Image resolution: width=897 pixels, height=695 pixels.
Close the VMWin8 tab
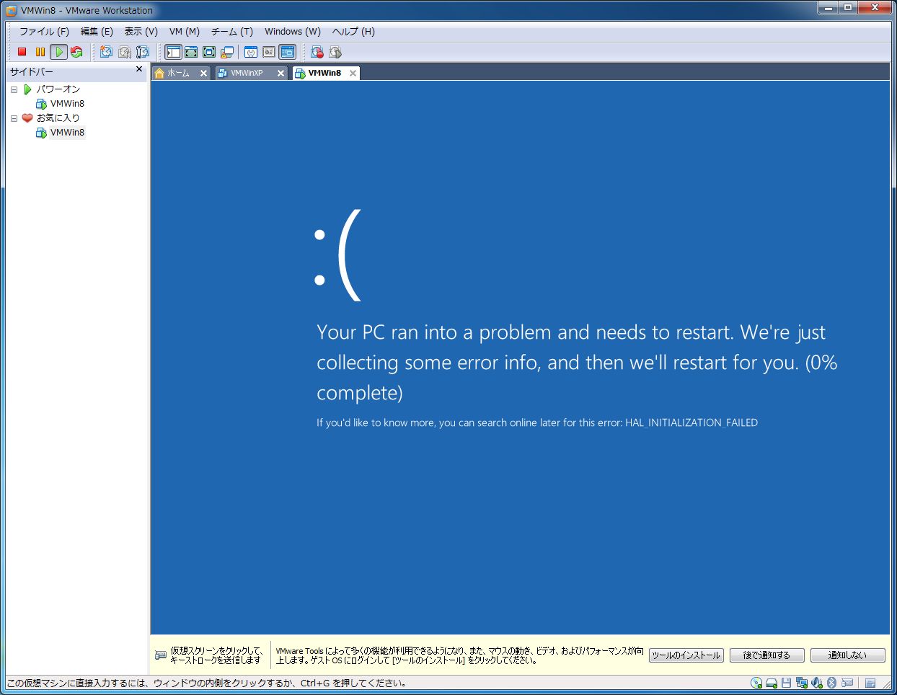353,73
